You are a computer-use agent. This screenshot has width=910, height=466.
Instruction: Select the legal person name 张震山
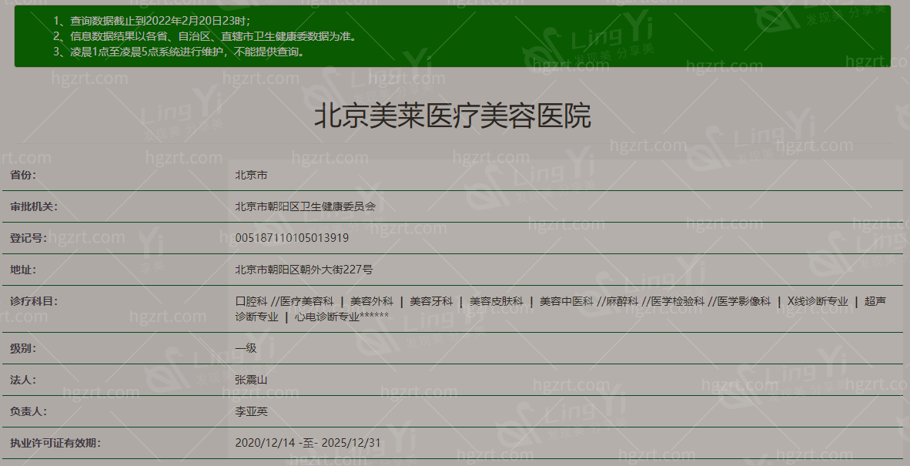(x=251, y=380)
